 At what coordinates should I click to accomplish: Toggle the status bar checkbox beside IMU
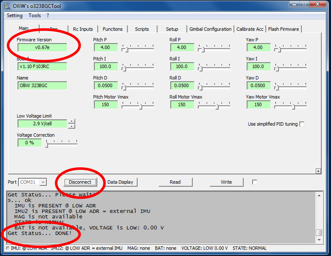click(8, 248)
